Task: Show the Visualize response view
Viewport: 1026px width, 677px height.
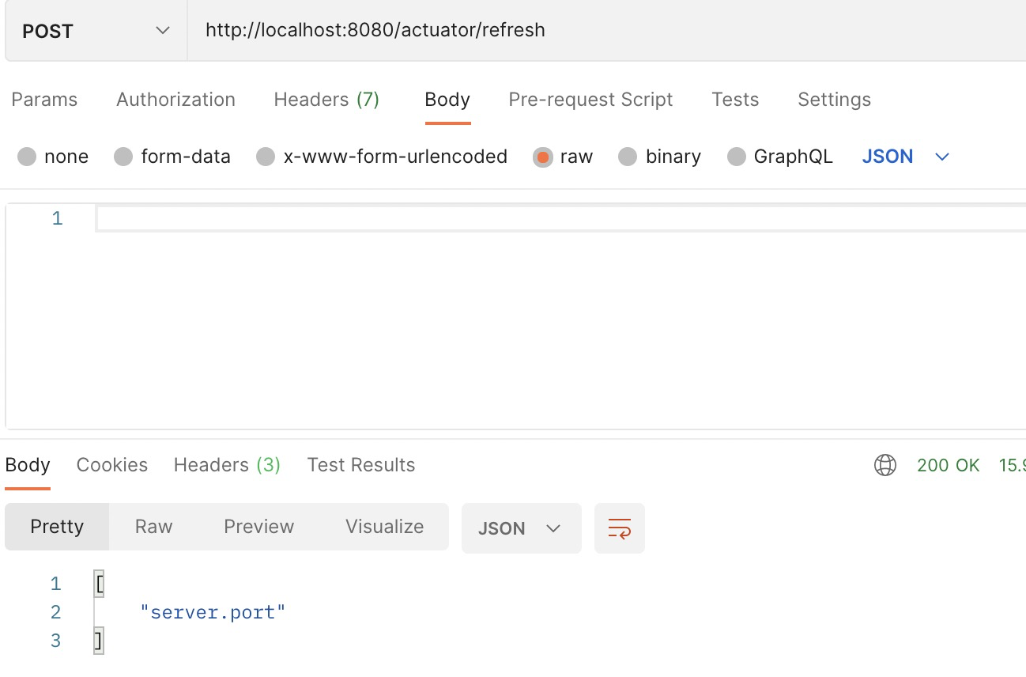Action: (384, 527)
